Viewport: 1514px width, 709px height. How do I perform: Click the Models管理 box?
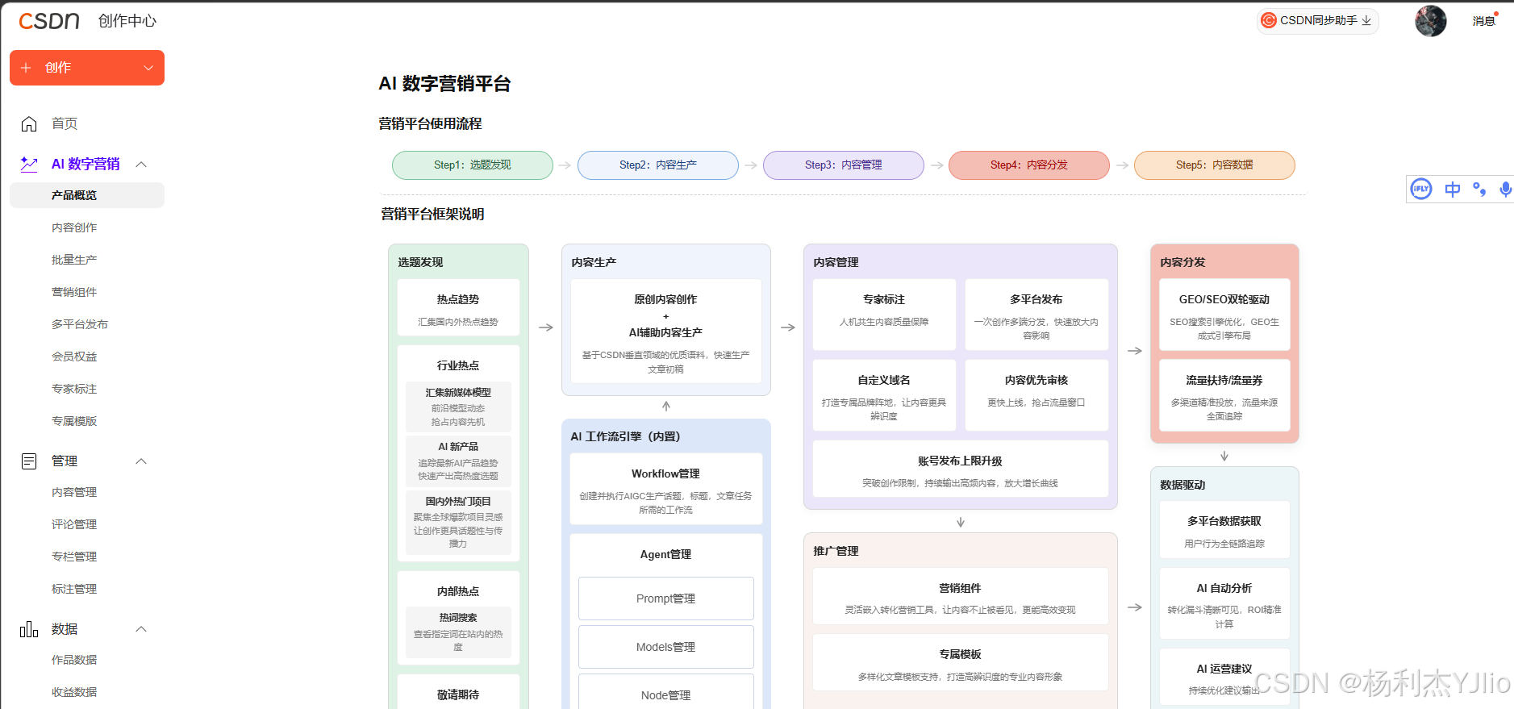[x=666, y=647]
